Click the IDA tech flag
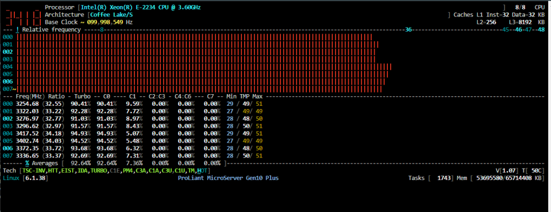Viewport: 551px width, 212px height. (82, 171)
